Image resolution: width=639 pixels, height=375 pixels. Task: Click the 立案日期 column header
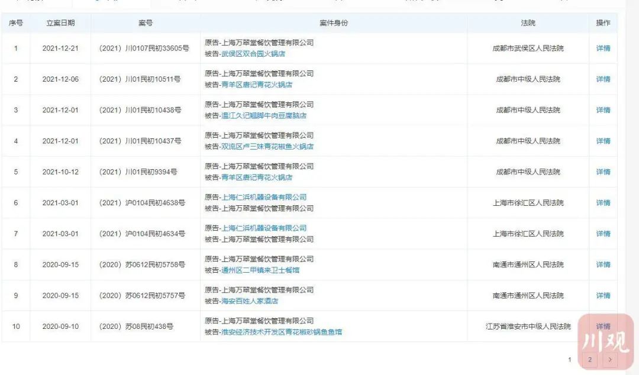[x=60, y=23]
